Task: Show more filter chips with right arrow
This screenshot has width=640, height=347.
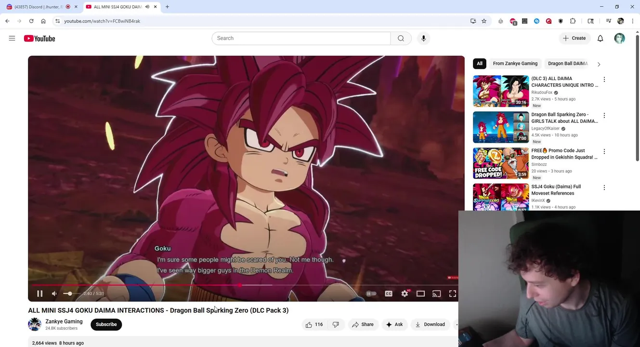Action: click(599, 64)
